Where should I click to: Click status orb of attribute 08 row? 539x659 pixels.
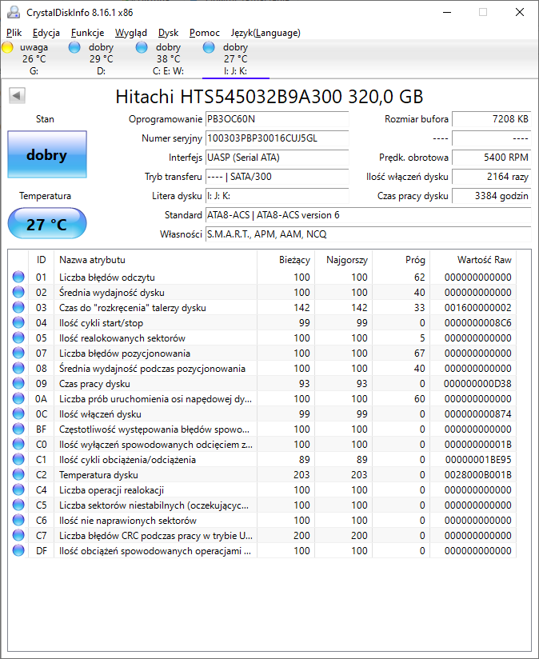(18, 368)
